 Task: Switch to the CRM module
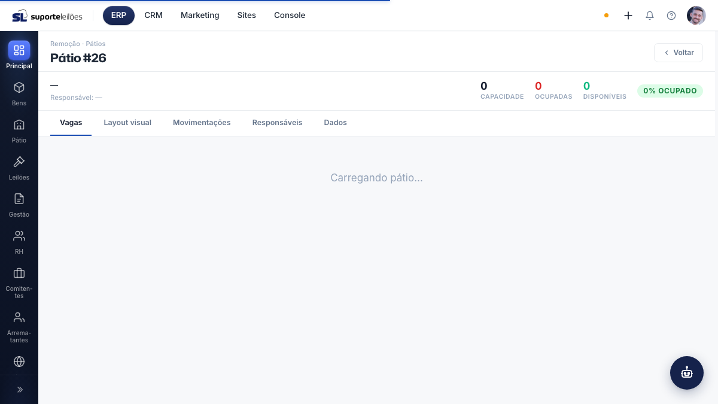154,16
